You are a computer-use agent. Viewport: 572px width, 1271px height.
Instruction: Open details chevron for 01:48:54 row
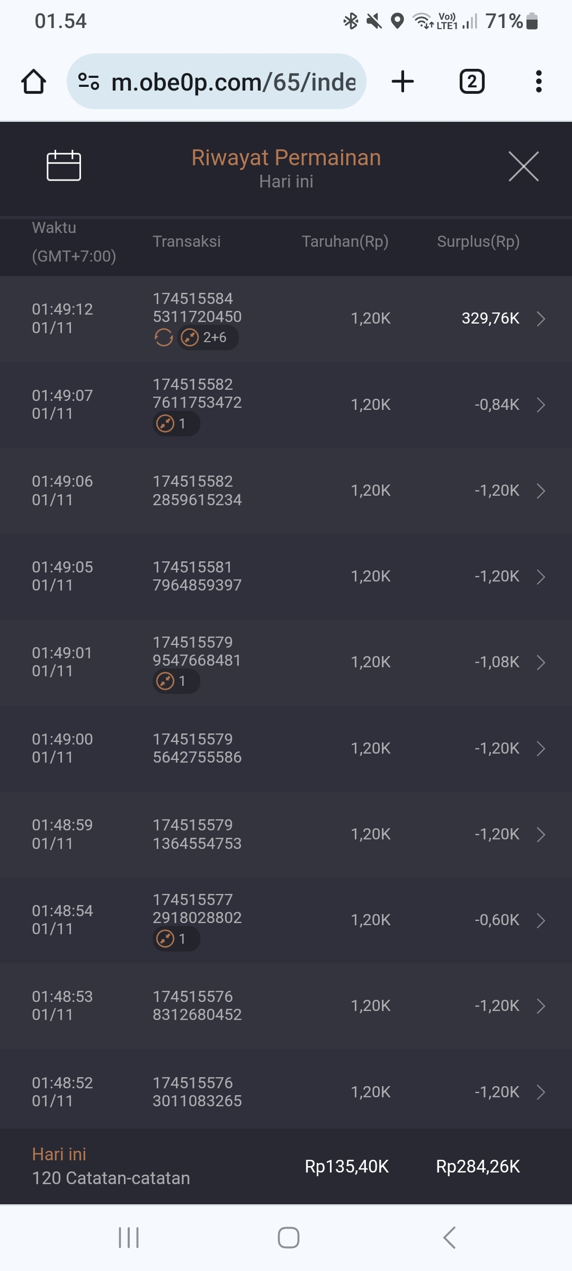541,920
